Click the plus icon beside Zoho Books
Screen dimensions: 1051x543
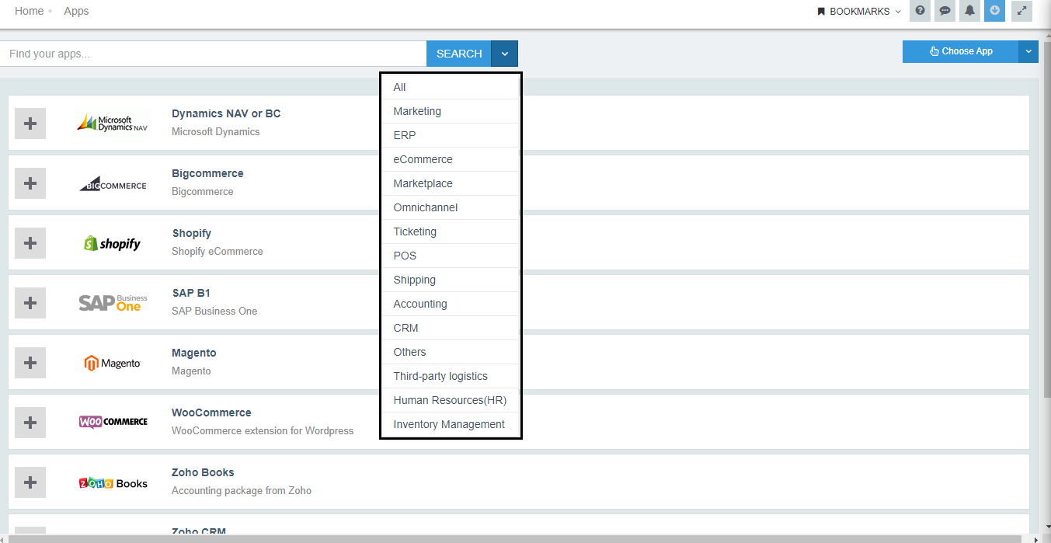(x=30, y=482)
